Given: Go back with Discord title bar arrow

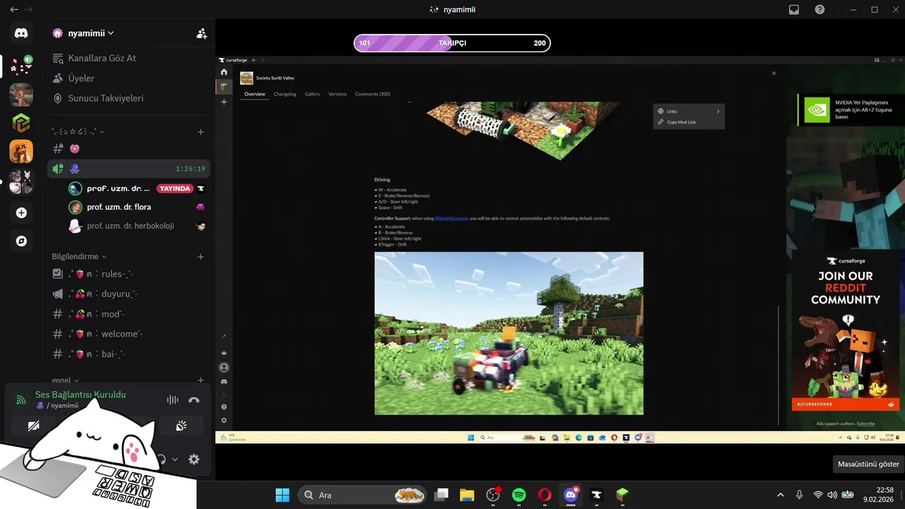Looking at the screenshot, I should [13, 10].
